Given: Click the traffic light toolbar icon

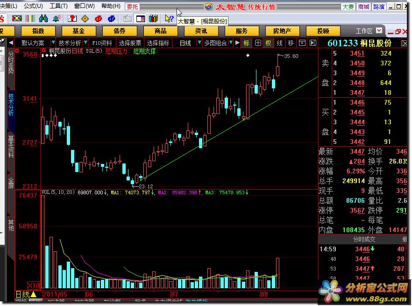Looking at the screenshot, I should pyautogui.click(x=17, y=19).
